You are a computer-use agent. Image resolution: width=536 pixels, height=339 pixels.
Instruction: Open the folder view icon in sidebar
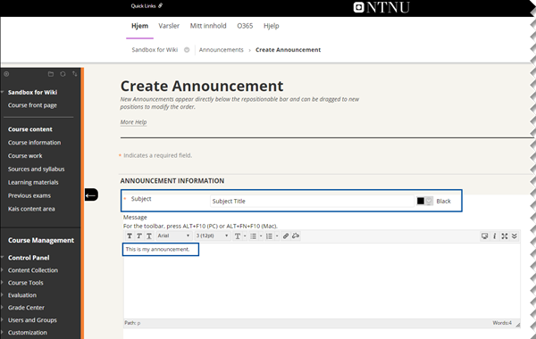(x=51, y=74)
